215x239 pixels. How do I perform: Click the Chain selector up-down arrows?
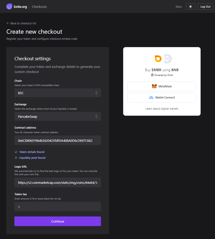pos(96,93)
